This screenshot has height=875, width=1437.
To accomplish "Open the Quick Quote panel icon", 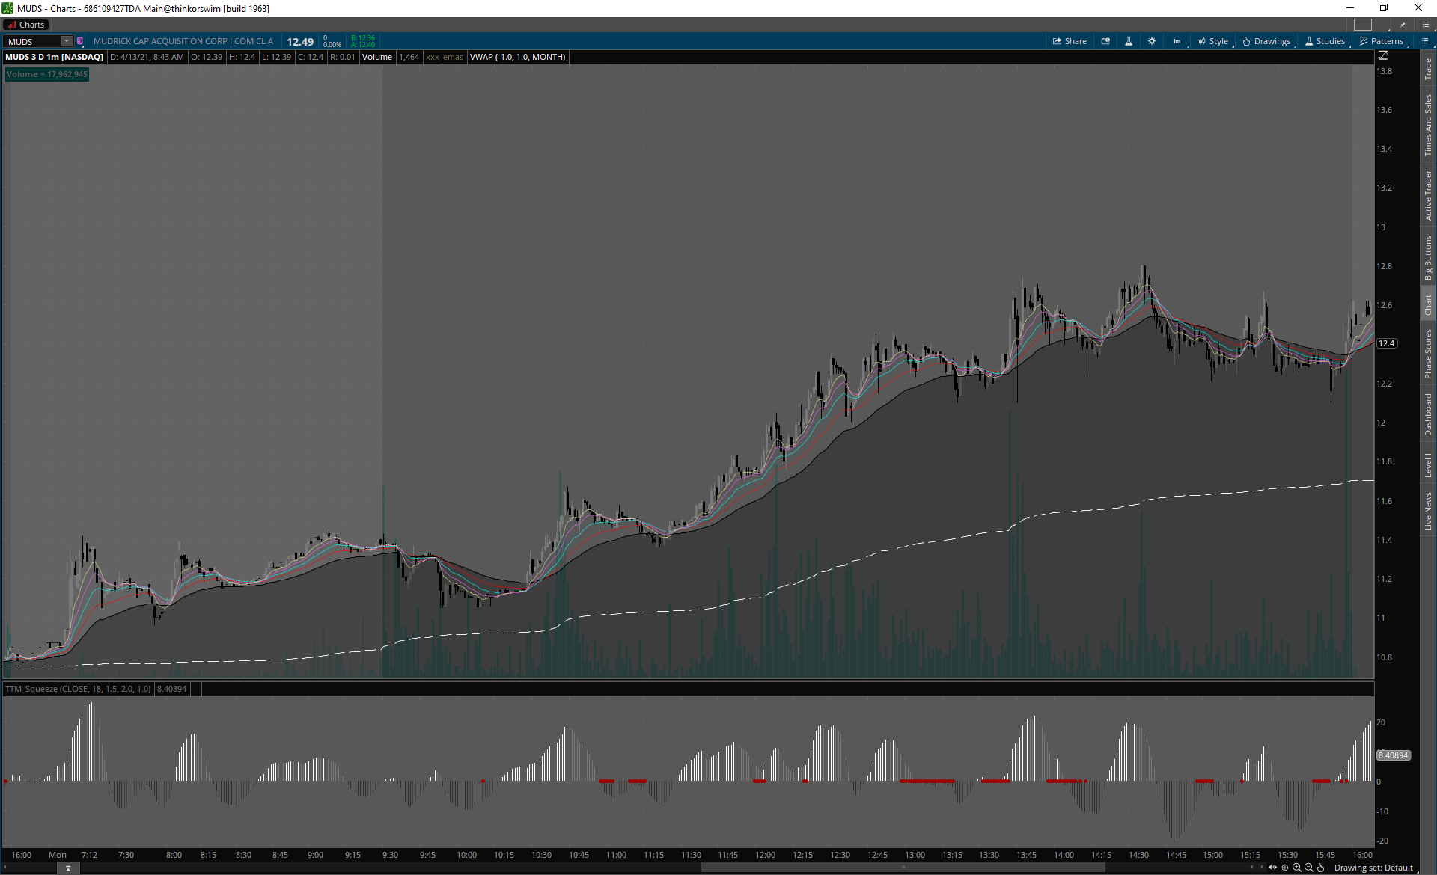I will 1105,41.
